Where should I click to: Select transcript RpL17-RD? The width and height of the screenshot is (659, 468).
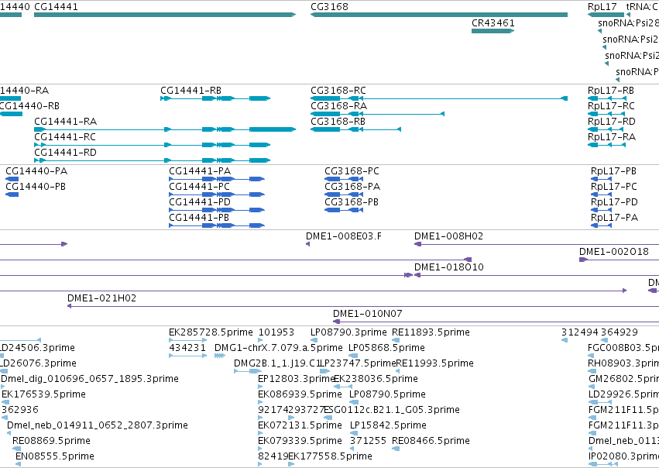click(x=606, y=129)
